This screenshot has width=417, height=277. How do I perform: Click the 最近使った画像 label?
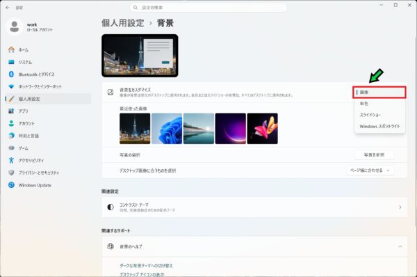[x=133, y=109]
